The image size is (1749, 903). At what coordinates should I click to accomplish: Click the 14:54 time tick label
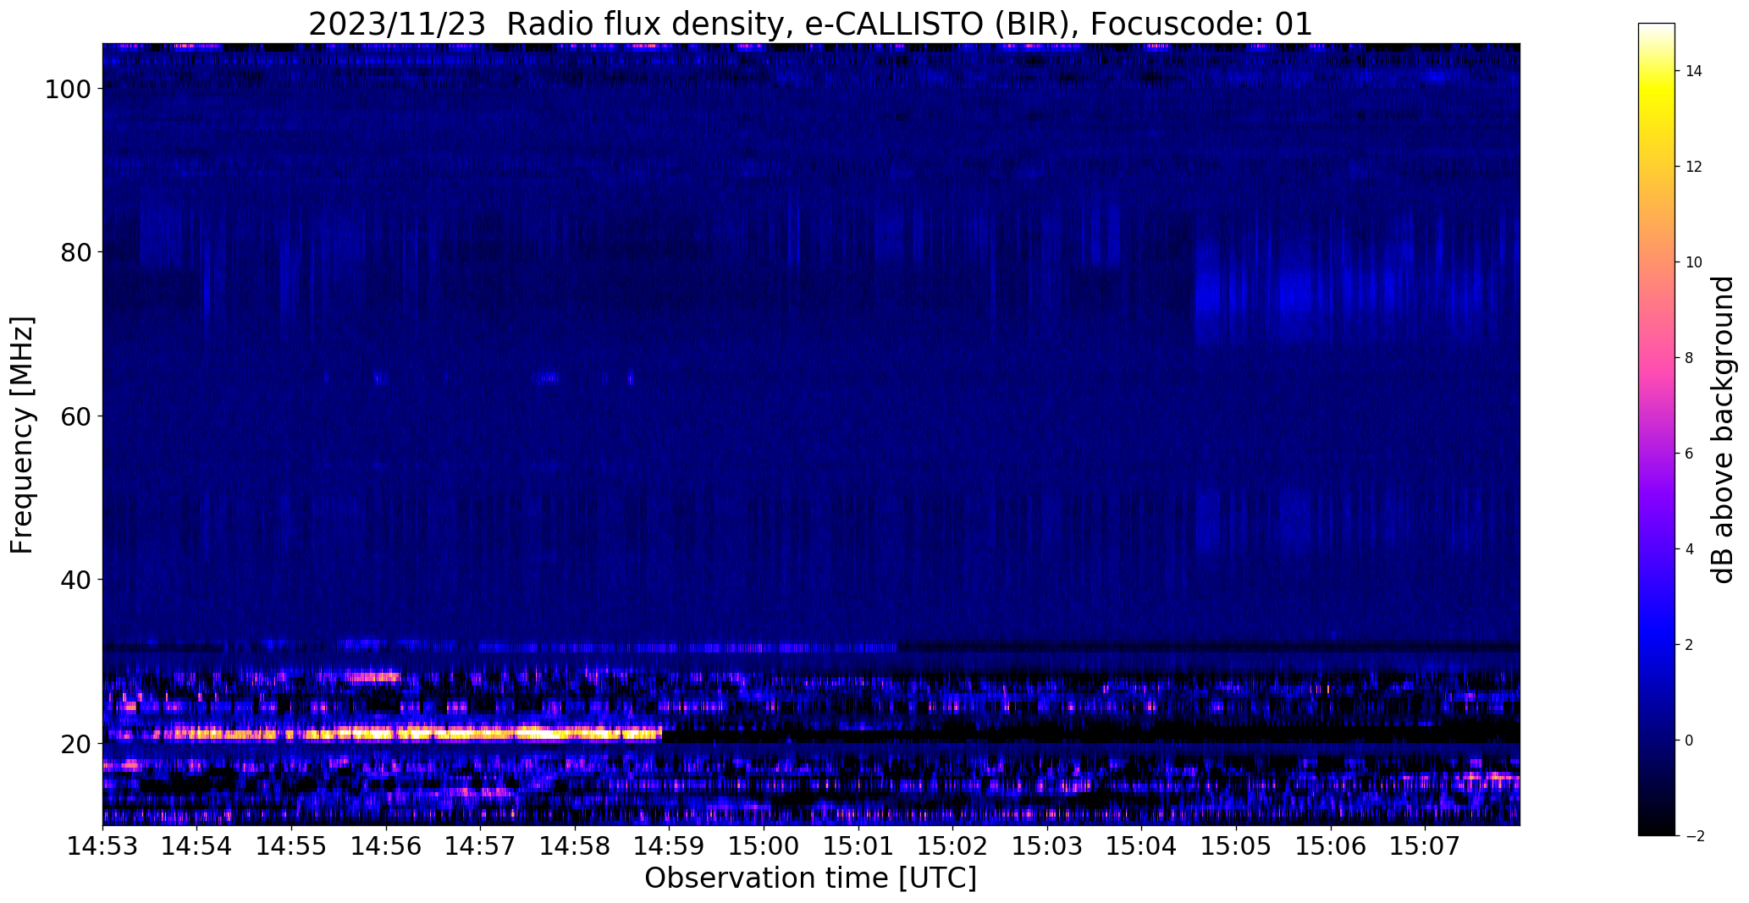coord(197,847)
